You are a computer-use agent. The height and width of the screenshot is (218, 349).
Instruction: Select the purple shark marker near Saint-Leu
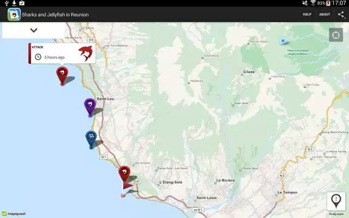click(x=90, y=107)
